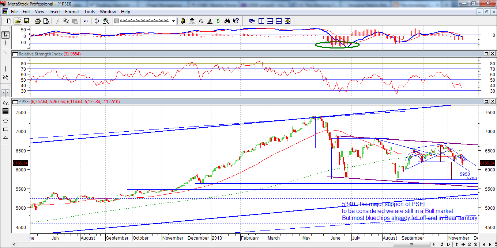Select the horizontal line tool

click(x=5, y=61)
